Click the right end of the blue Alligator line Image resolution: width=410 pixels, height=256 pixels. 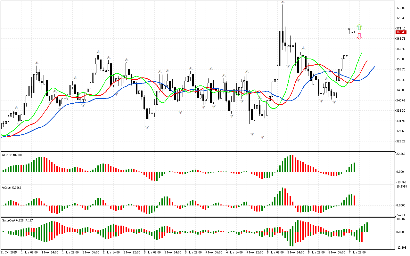(x=374, y=67)
